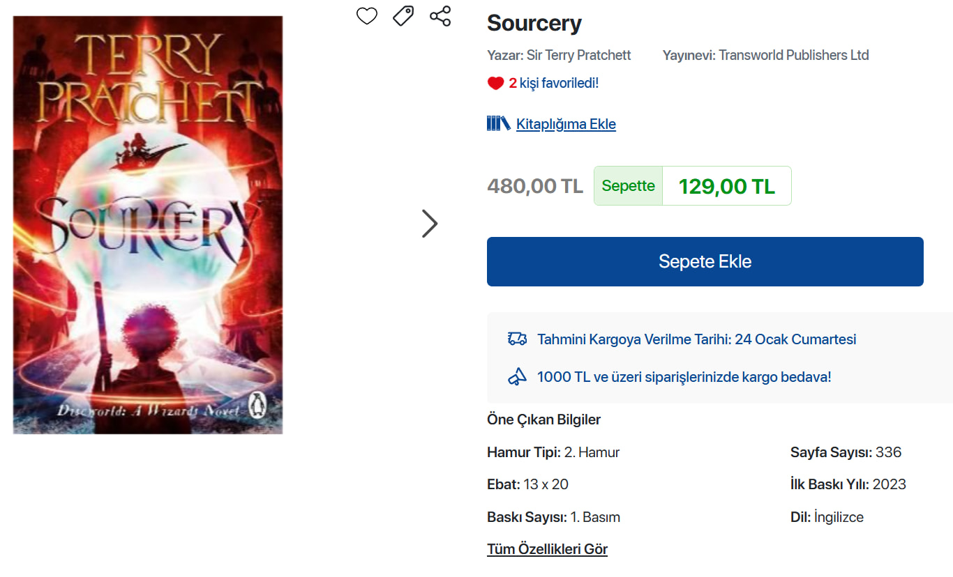This screenshot has height=577, width=953.
Task: Open the Sourcery book cover image
Action: click(148, 224)
